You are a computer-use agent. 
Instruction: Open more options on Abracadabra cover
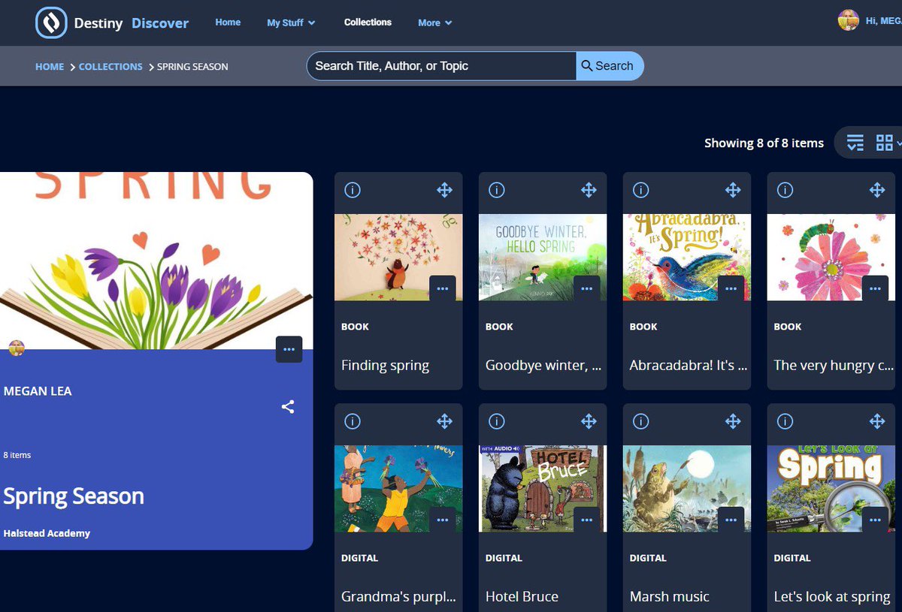click(x=731, y=288)
